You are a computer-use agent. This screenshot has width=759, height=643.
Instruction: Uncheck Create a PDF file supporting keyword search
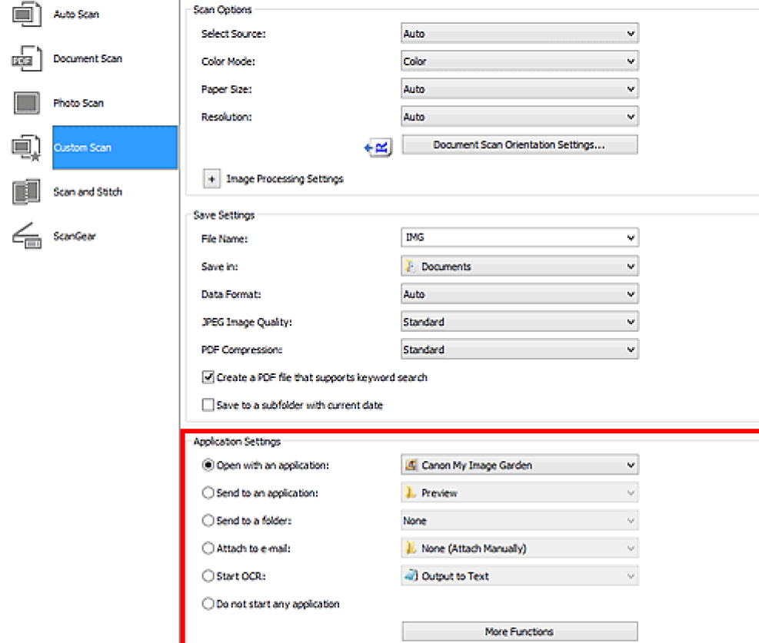pos(208,377)
